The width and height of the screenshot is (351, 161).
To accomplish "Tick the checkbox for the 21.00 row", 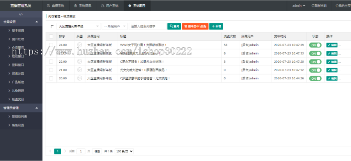I will [x=51, y=70].
